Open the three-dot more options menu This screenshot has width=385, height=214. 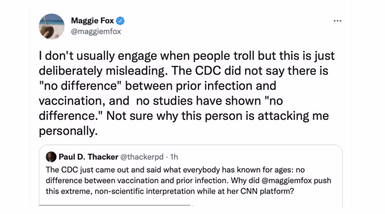click(337, 21)
